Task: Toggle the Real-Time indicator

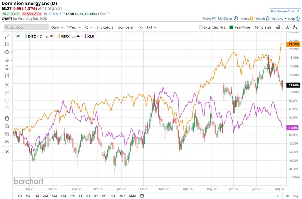Action: [x=240, y=27]
